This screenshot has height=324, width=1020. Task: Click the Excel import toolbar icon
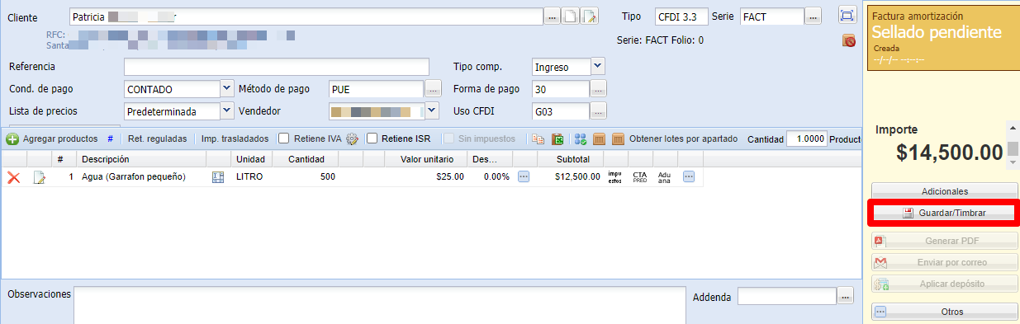click(x=558, y=139)
